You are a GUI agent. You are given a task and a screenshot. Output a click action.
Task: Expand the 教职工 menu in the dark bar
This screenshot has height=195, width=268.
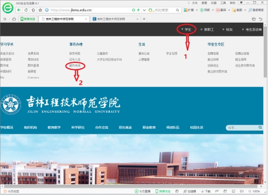coord(207,30)
